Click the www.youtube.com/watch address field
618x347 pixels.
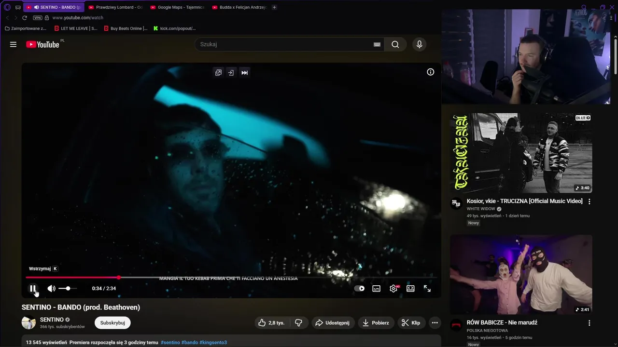coord(77,18)
